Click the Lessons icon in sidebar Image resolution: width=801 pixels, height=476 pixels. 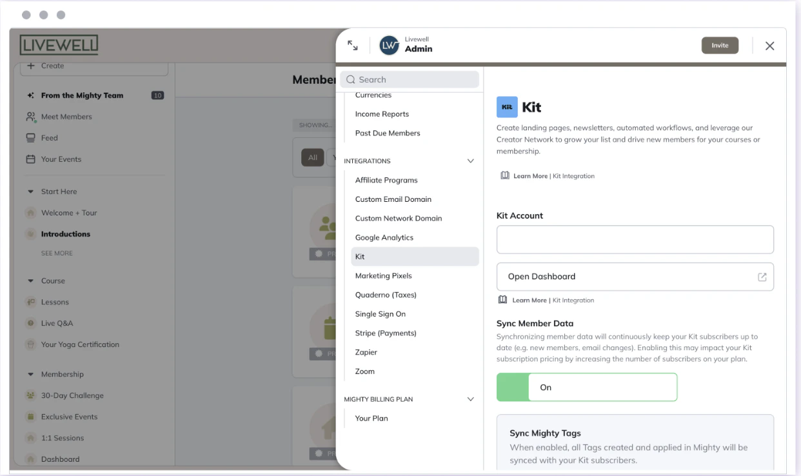point(30,302)
